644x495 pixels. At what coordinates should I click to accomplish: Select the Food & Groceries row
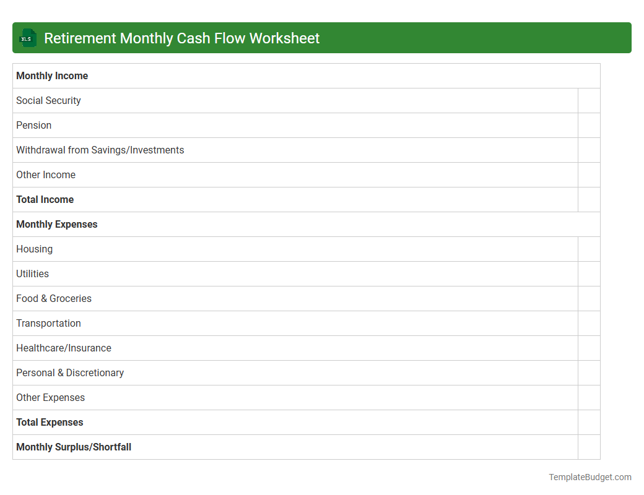(x=54, y=298)
